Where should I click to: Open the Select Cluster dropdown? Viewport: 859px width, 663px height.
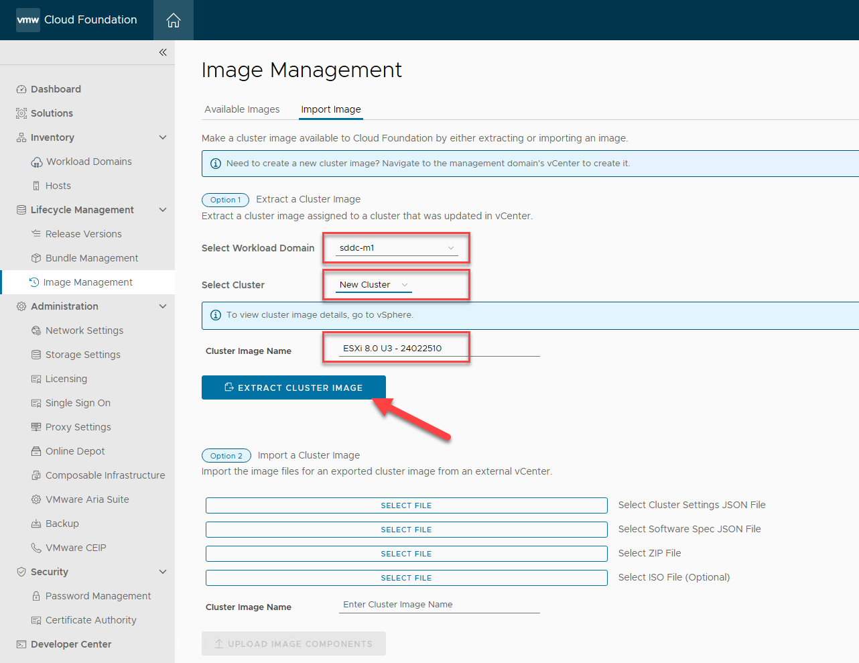pyautogui.click(x=373, y=285)
